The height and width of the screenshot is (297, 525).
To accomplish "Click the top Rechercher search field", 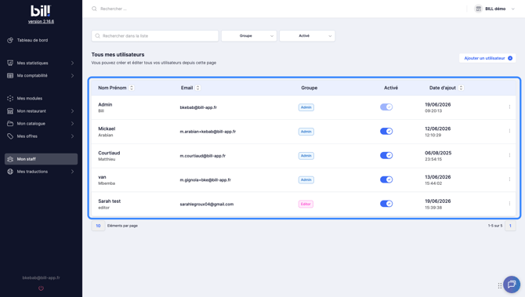I will [x=114, y=9].
